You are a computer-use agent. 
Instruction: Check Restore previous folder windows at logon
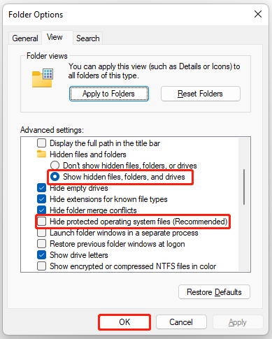(x=41, y=244)
